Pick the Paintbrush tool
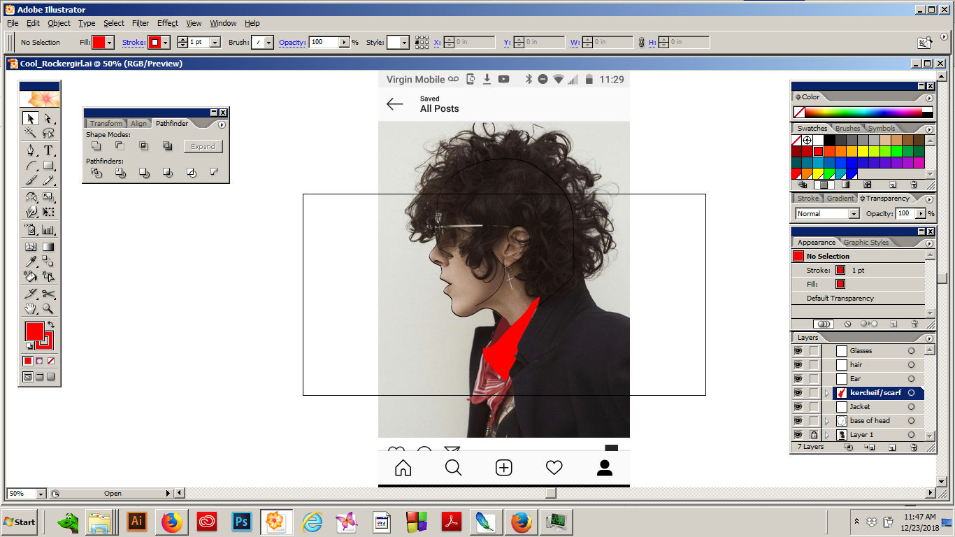Viewport: 955px width, 537px height. pyautogui.click(x=30, y=180)
